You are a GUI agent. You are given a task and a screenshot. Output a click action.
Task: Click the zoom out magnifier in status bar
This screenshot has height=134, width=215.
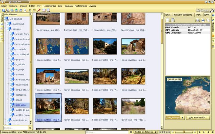[x=173, y=132]
